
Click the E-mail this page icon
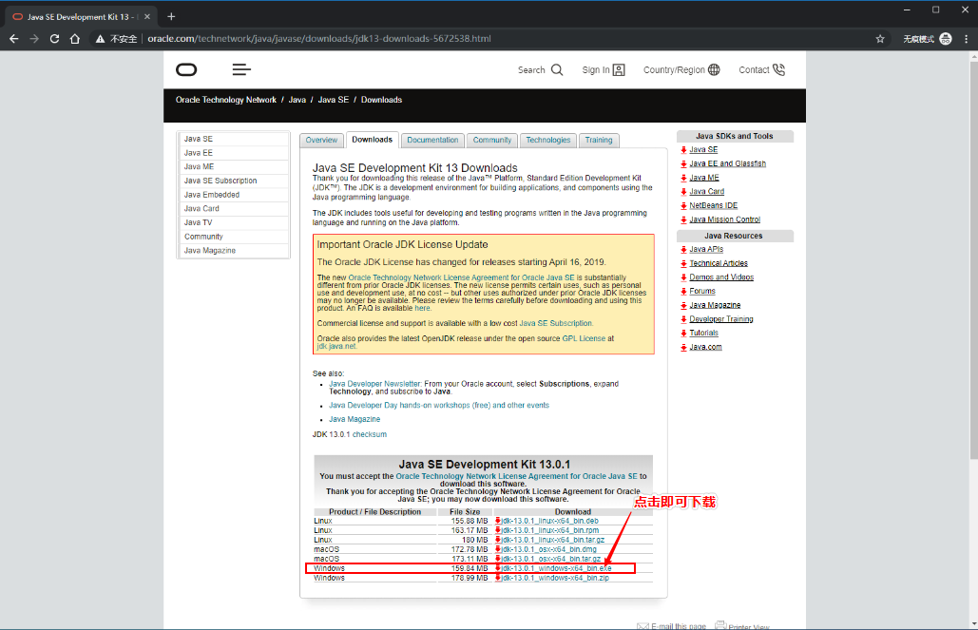[x=642, y=624]
